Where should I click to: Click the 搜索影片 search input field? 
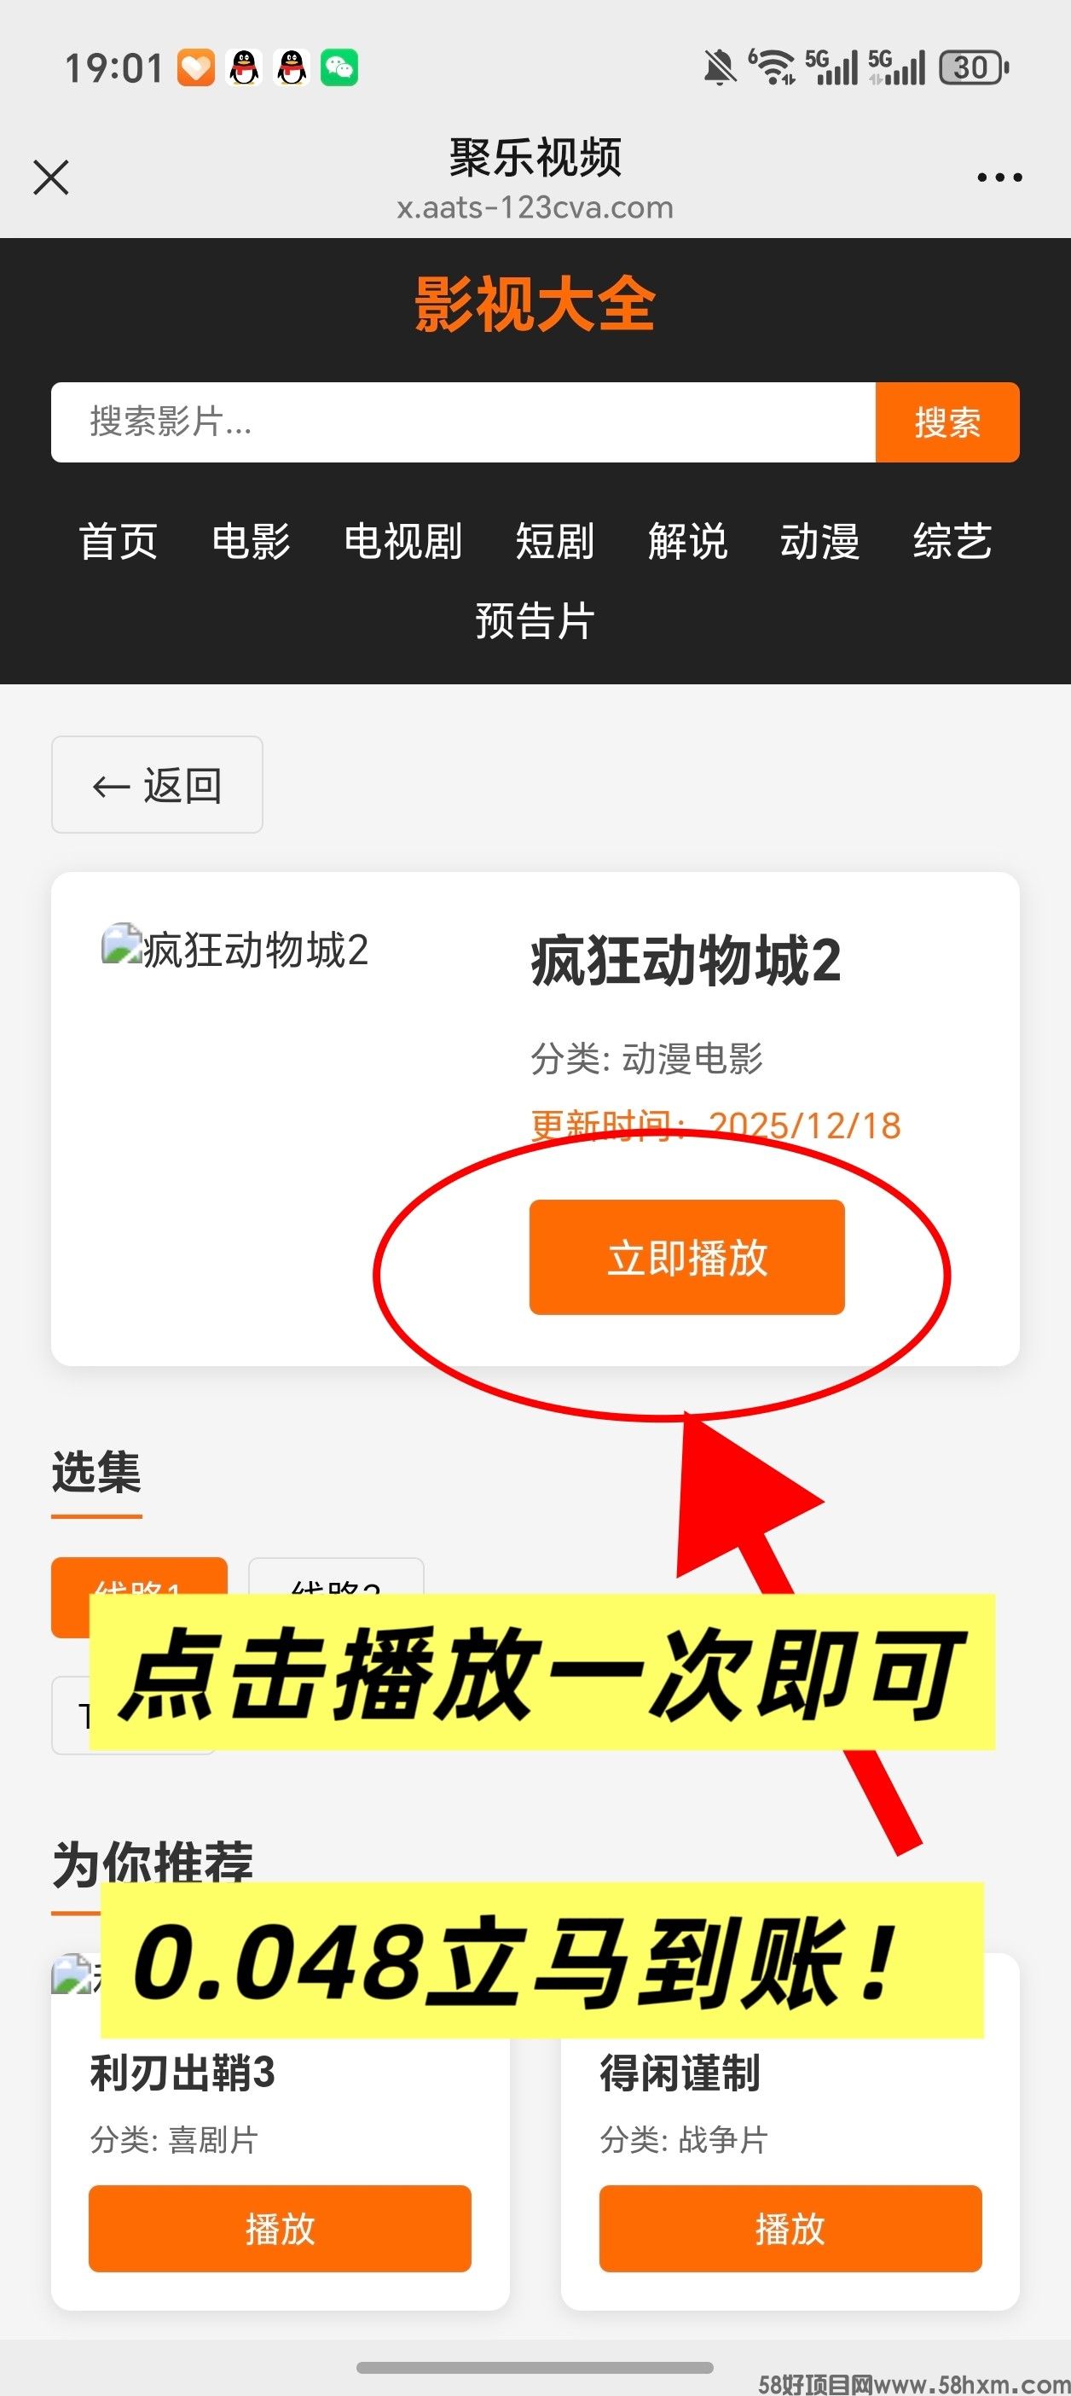pos(463,422)
